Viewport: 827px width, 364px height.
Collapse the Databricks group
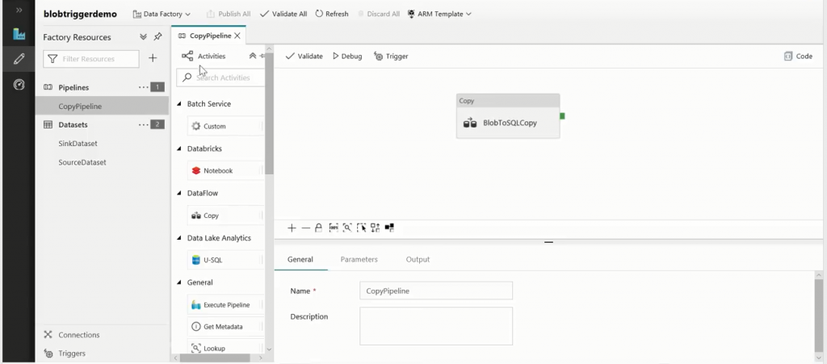click(178, 149)
